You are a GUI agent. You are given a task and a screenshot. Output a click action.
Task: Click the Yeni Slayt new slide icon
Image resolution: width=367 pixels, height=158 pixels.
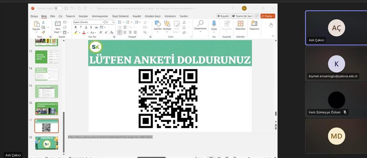point(58,24)
